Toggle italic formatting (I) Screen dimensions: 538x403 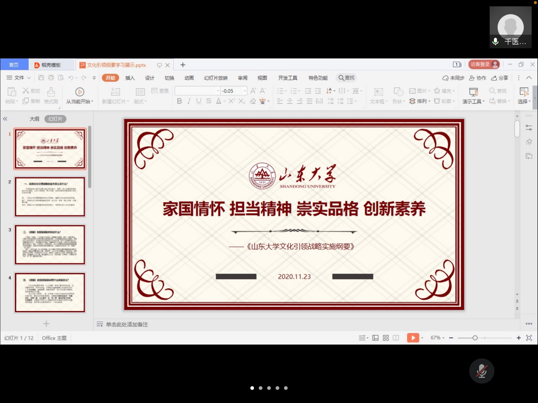click(189, 101)
